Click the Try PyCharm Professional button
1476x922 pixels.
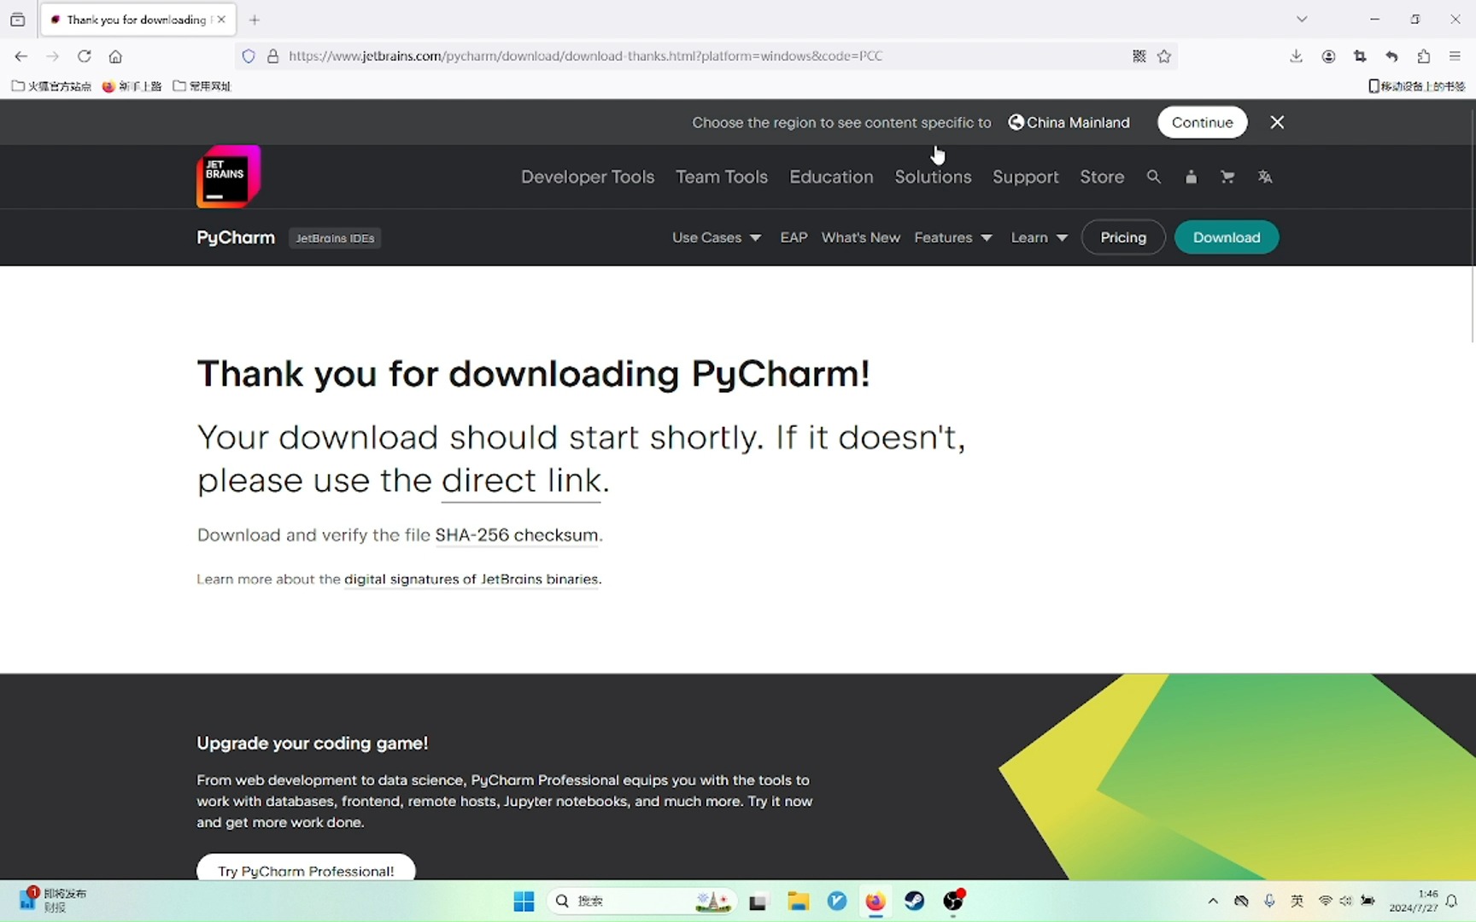(306, 871)
